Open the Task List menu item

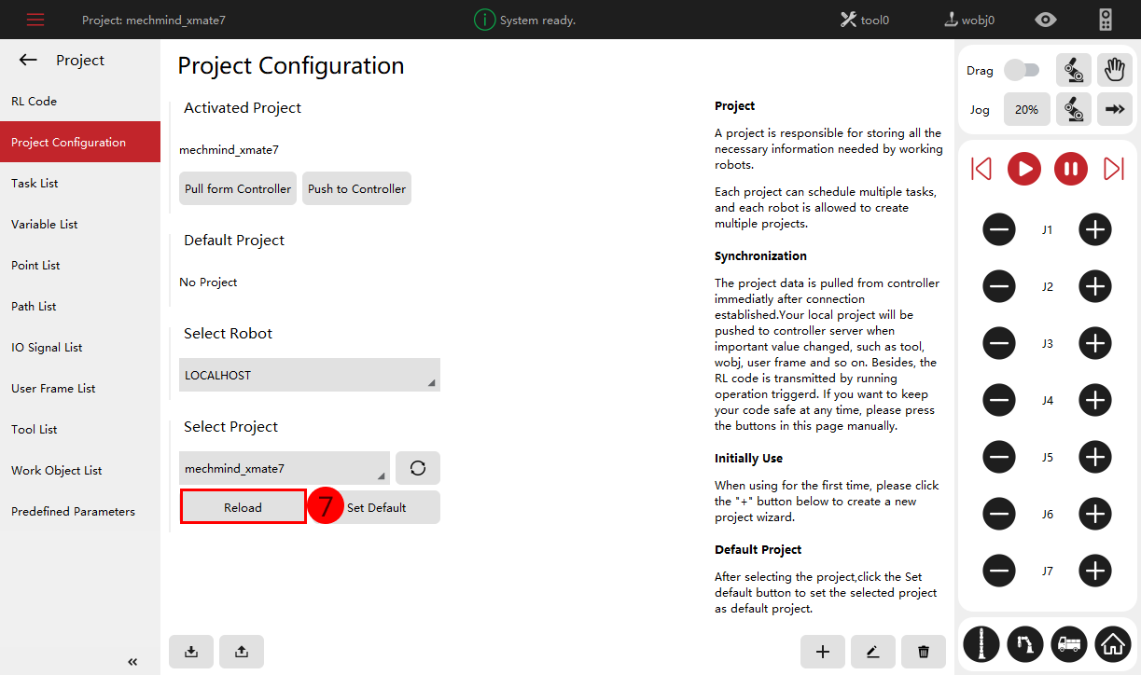[x=35, y=184]
